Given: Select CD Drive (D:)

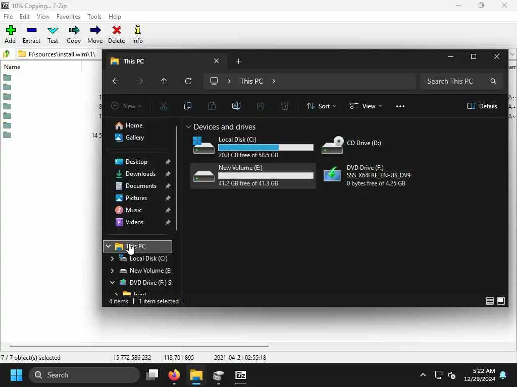Looking at the screenshot, I should pos(352,145).
